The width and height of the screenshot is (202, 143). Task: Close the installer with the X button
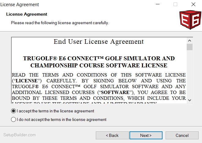[x=193, y=5]
